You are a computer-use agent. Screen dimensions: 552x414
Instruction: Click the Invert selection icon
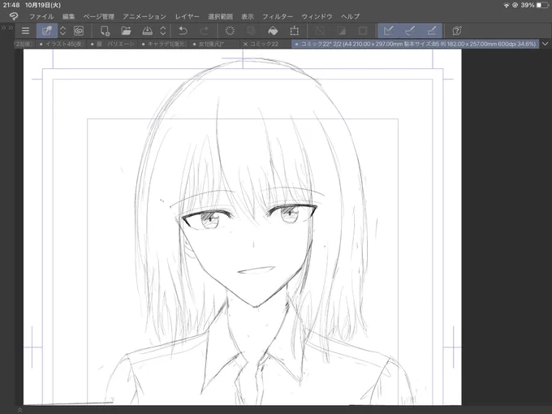(342, 31)
